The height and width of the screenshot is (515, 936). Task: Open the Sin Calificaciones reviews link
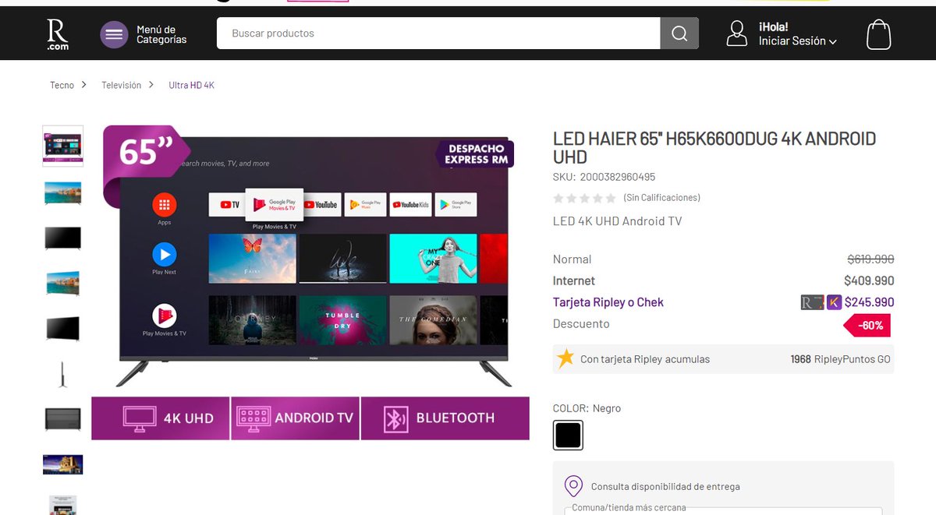[x=661, y=198]
